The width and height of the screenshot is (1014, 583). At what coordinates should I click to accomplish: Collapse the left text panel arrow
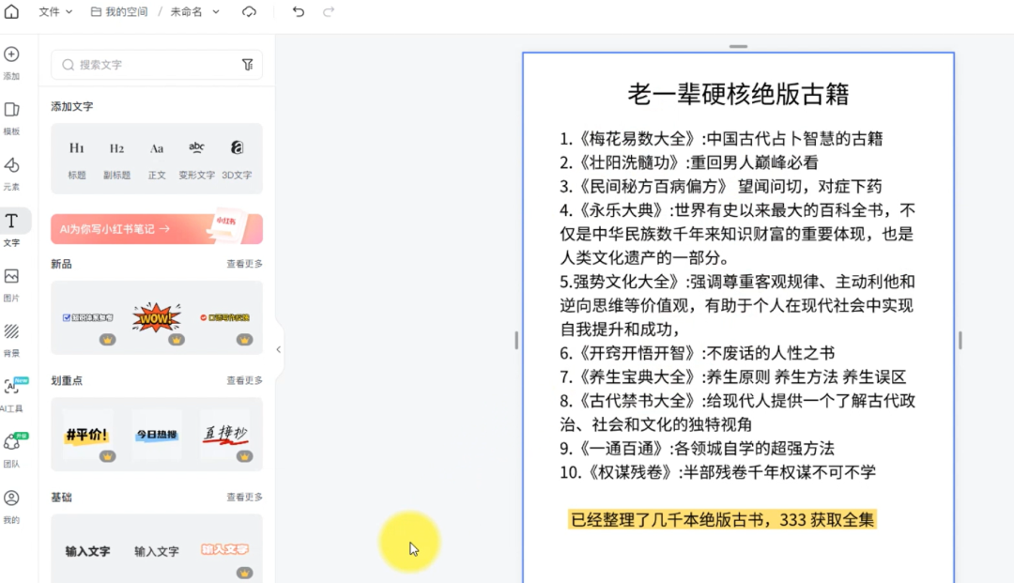pos(279,349)
